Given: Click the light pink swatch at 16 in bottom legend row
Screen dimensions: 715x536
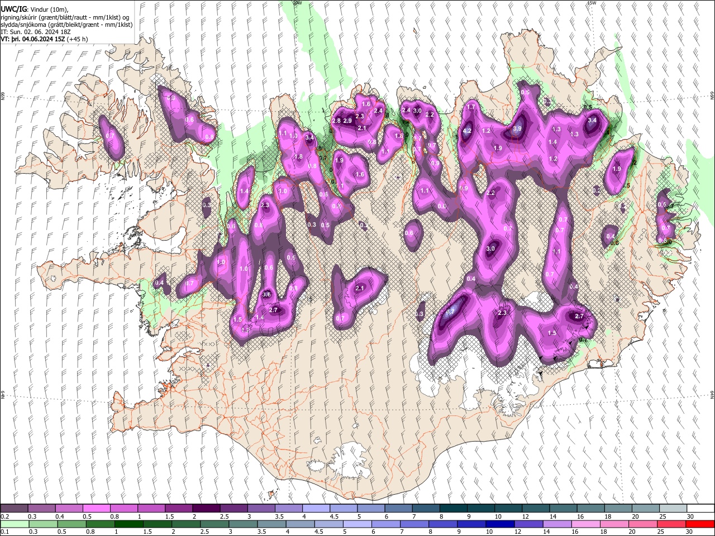Looking at the screenshot, I should coord(586,524).
